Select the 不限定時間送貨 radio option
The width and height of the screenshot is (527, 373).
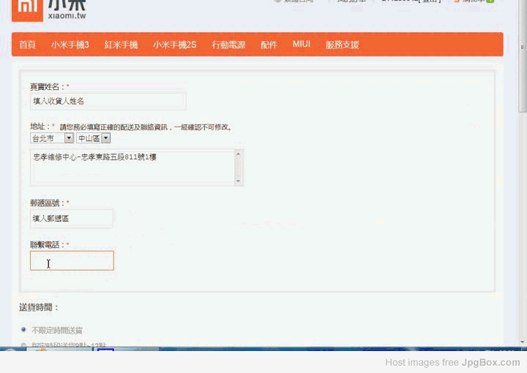tap(23, 330)
